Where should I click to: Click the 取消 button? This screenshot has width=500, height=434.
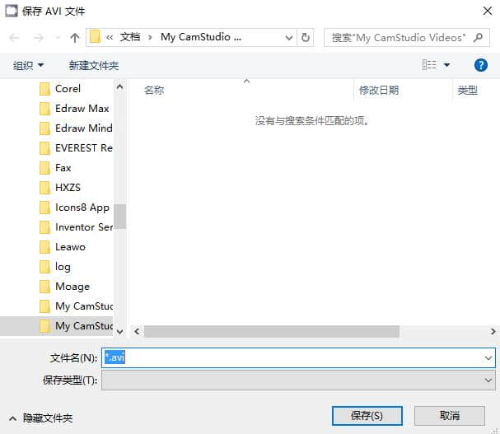(x=449, y=416)
